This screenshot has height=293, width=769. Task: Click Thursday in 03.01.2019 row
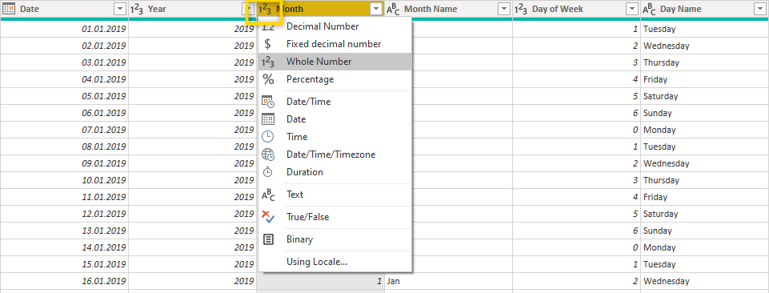coord(705,62)
